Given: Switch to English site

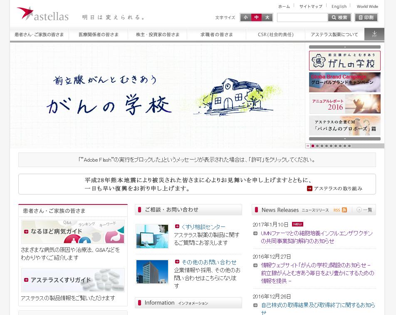Looking at the screenshot, I should click(339, 7).
